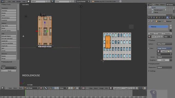This screenshot has height=98, width=175.
Task: Open the 3D view editor type selector
Action: (x=3, y=88)
